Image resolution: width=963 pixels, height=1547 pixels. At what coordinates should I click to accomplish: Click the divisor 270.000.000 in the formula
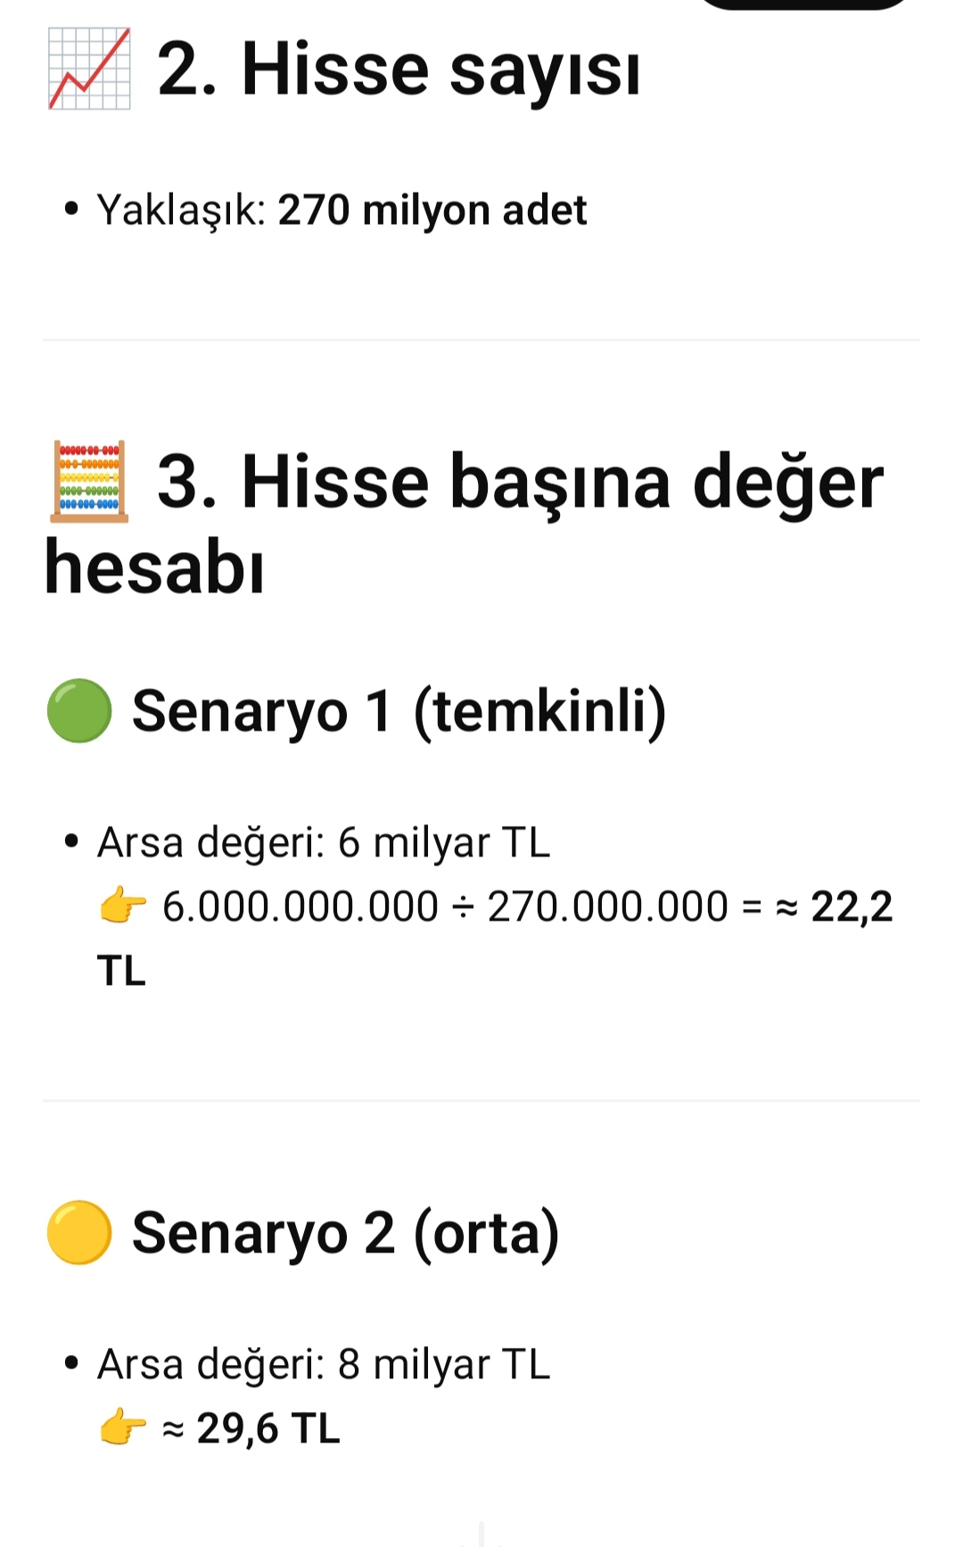coord(607,907)
